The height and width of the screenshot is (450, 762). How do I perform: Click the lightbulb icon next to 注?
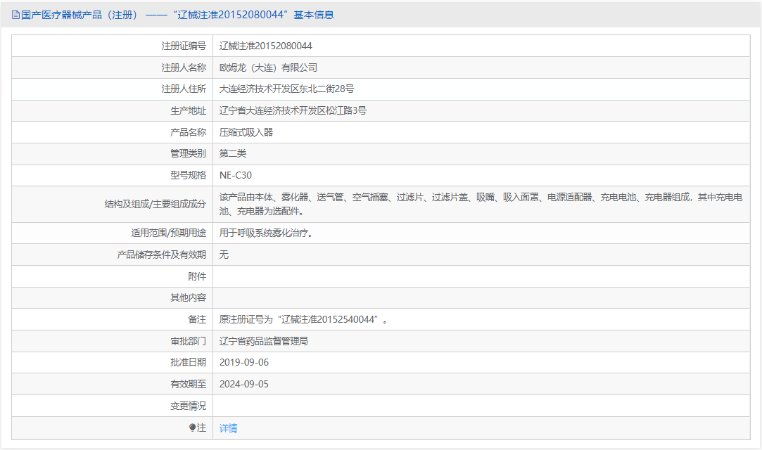193,427
